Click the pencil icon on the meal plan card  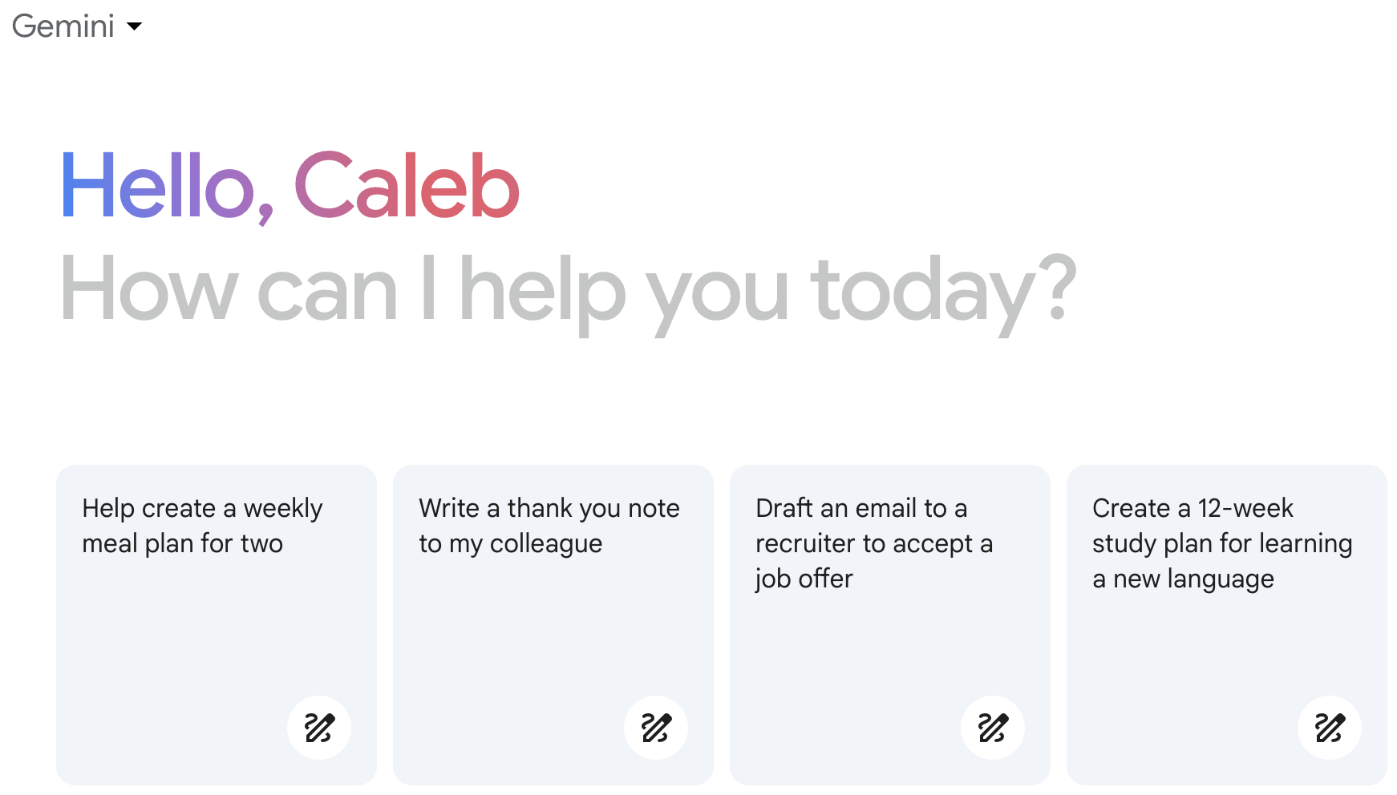point(319,728)
